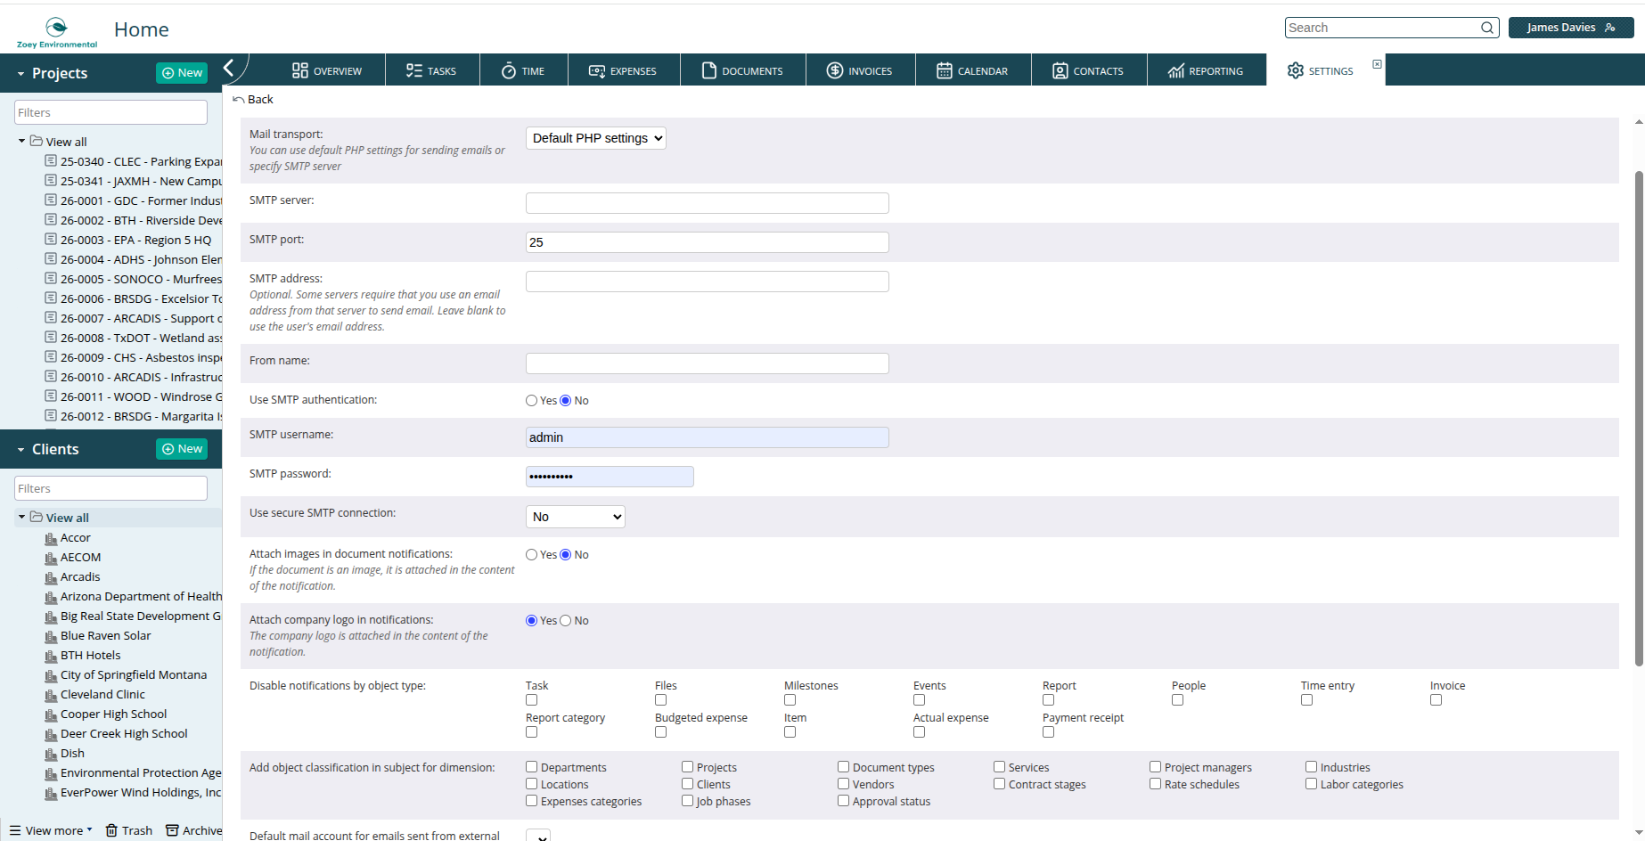Open the View more menu
The width and height of the screenshot is (1645, 841).
(x=51, y=830)
